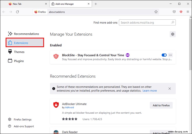Go back using the back arrow

4,12
